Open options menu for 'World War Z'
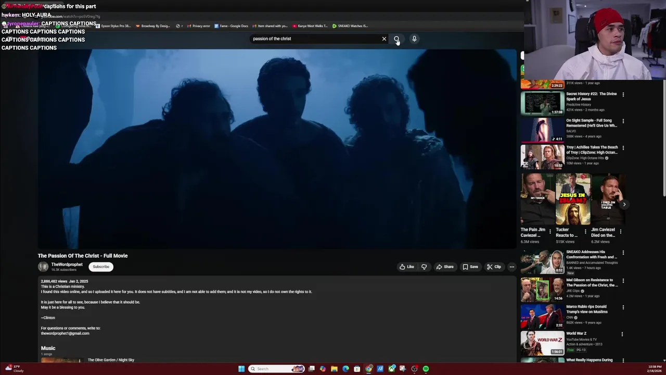The width and height of the screenshot is (666, 375). [x=623, y=334]
